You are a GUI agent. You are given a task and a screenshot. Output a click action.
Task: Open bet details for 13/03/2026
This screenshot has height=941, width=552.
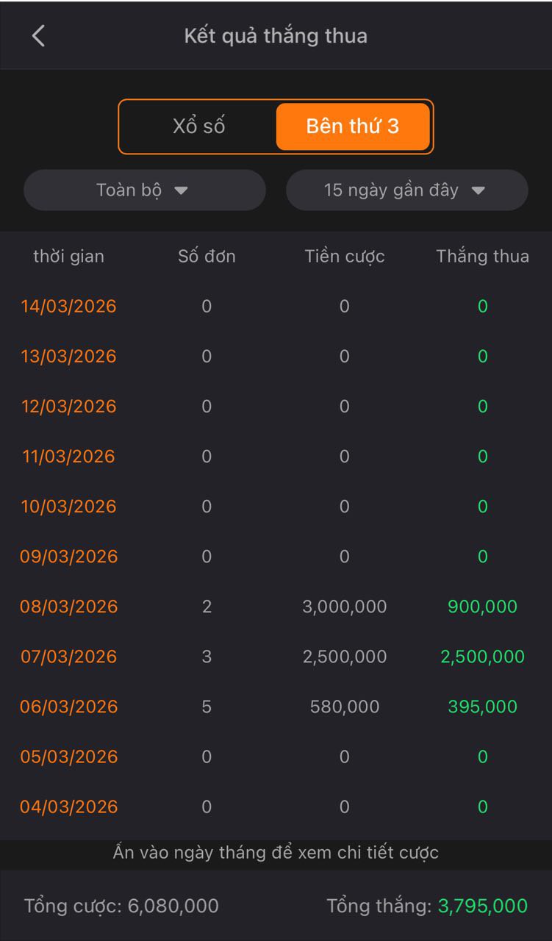tap(68, 357)
